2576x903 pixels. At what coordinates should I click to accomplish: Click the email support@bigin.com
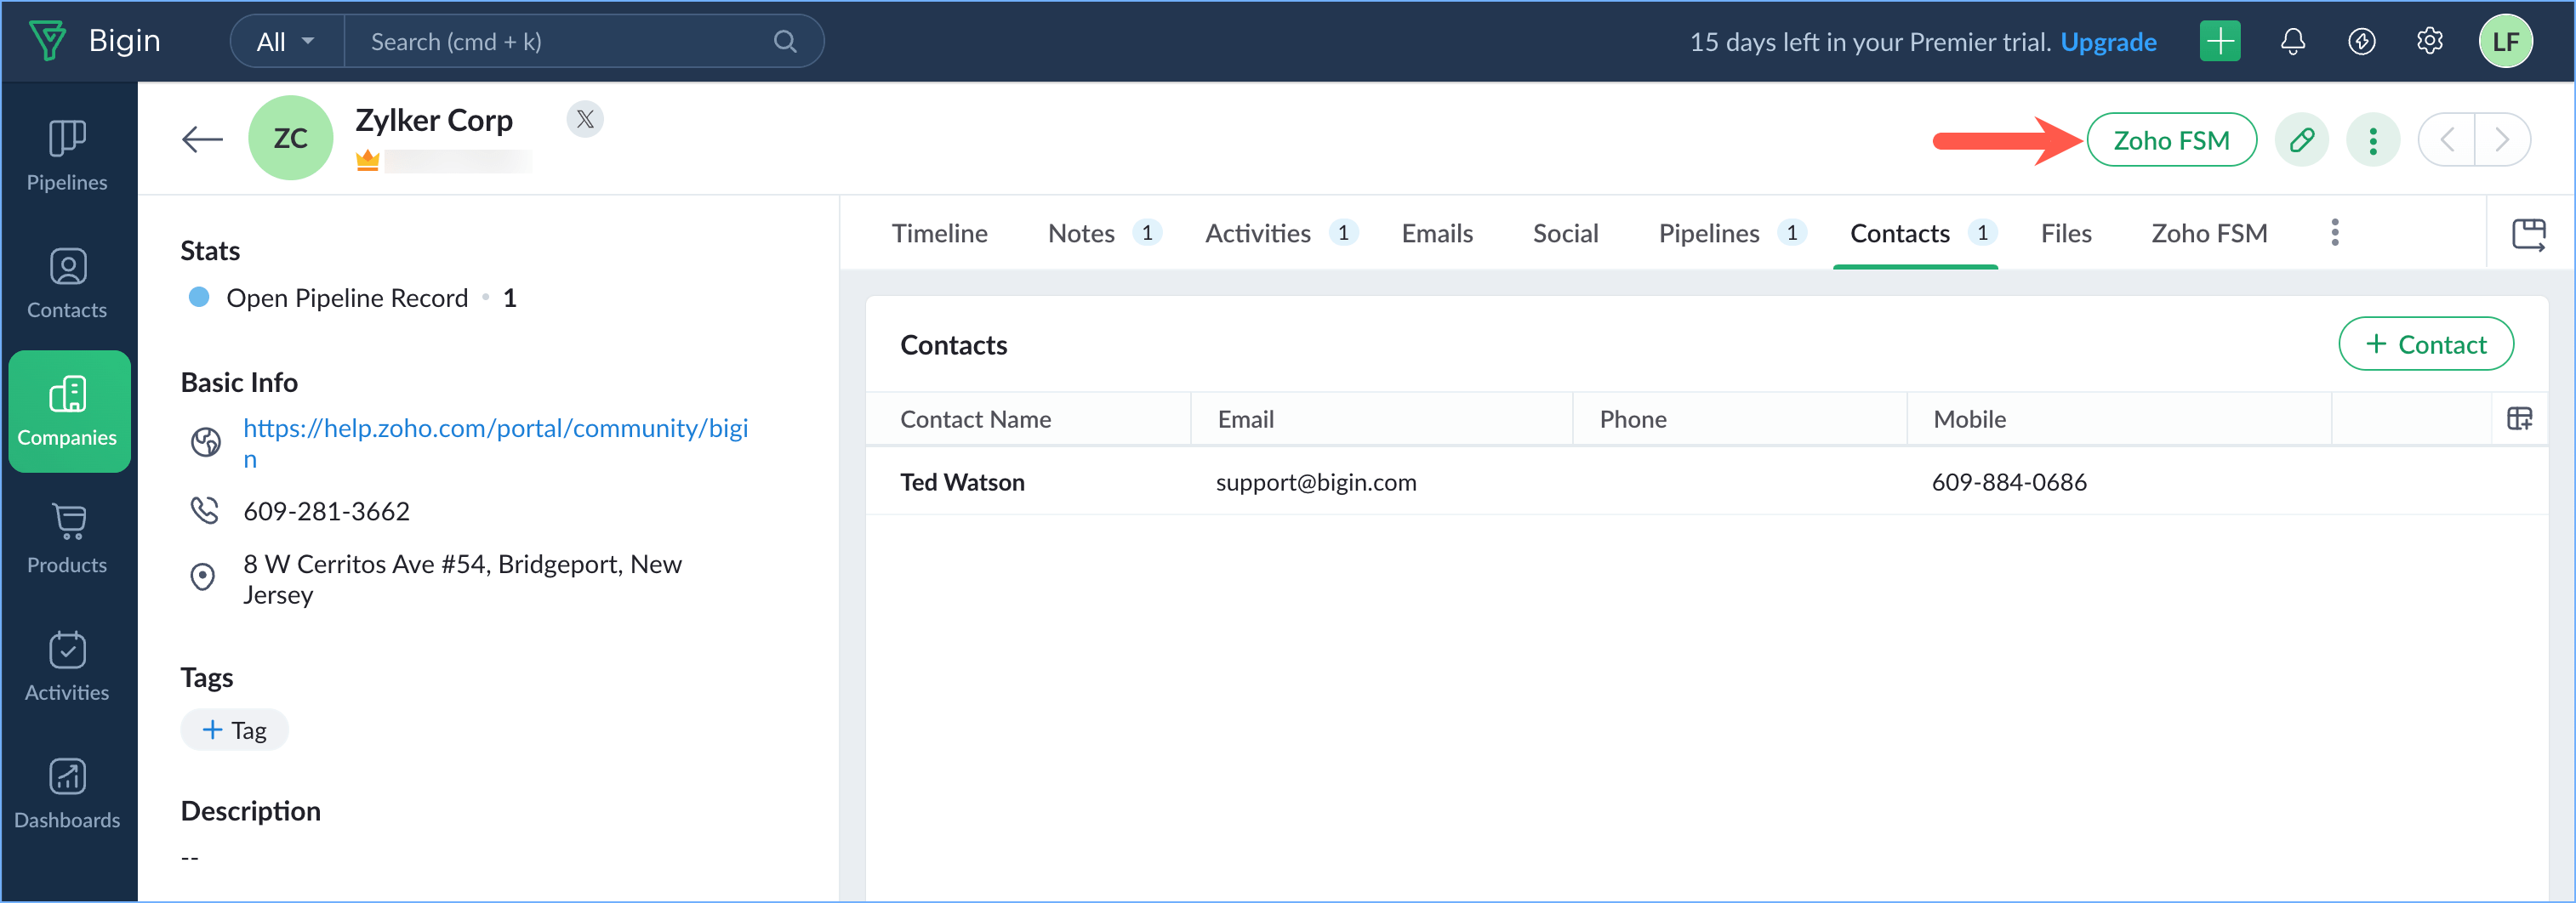pyautogui.click(x=1316, y=482)
